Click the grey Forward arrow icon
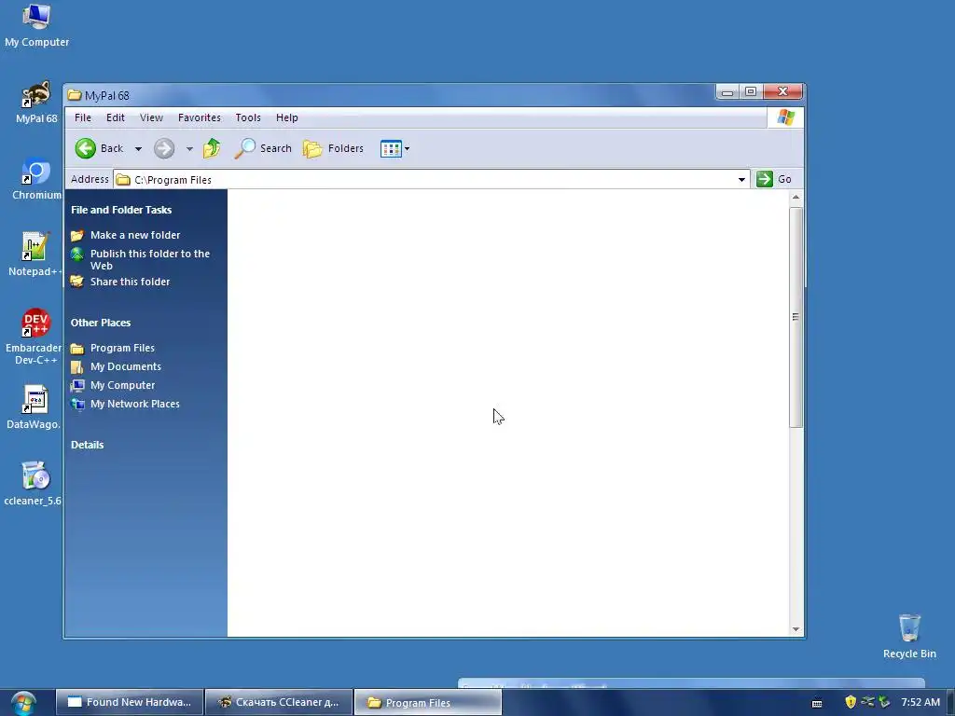The height and width of the screenshot is (716, 955). click(164, 148)
